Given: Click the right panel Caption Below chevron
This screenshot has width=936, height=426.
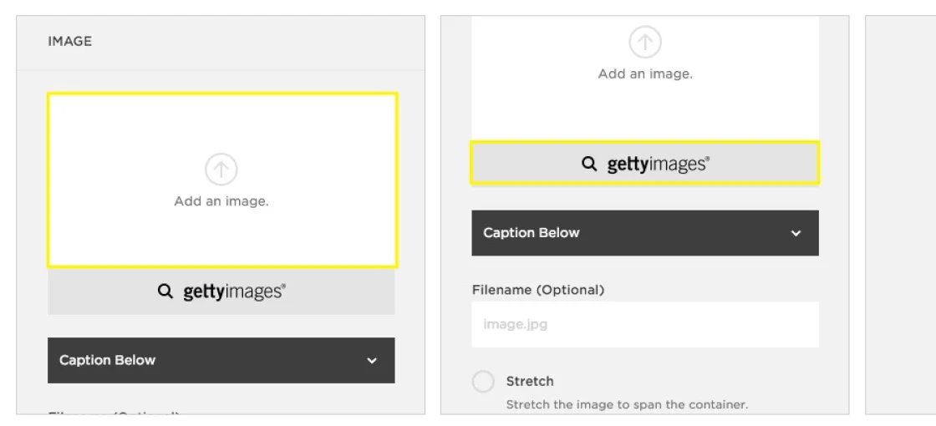Looking at the screenshot, I should 796,233.
